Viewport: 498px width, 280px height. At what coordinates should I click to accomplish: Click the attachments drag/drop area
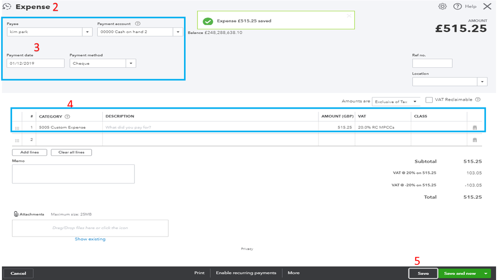coord(90,228)
